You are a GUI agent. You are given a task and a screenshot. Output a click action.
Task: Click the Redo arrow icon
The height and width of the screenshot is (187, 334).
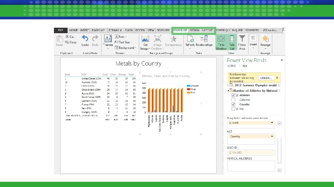click(x=95, y=38)
